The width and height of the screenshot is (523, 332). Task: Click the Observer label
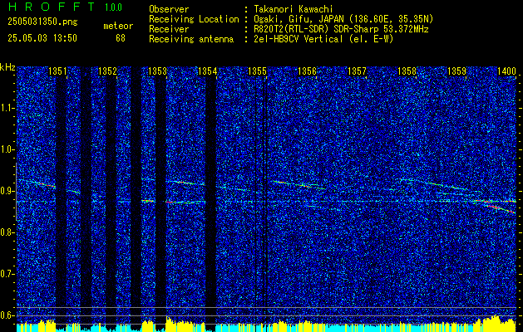point(169,9)
